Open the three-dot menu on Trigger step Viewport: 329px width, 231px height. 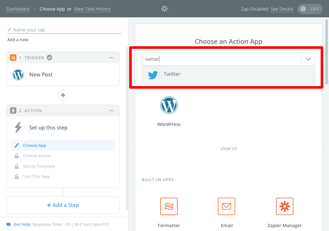tap(111, 58)
